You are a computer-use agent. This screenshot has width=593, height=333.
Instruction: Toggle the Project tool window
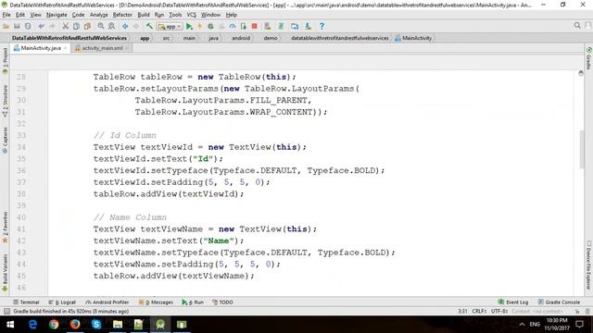tap(5, 60)
